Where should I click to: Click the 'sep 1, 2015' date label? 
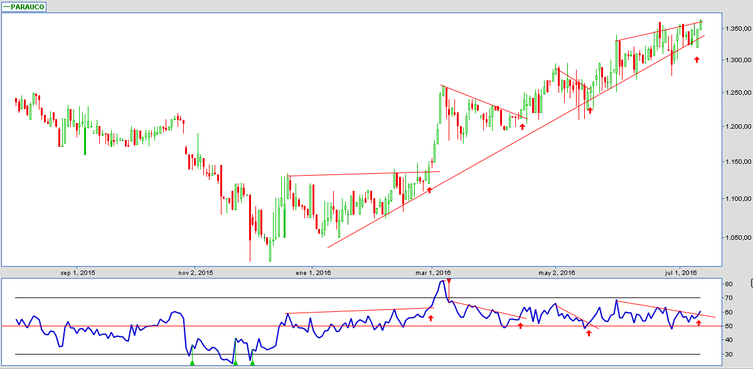[x=78, y=272]
